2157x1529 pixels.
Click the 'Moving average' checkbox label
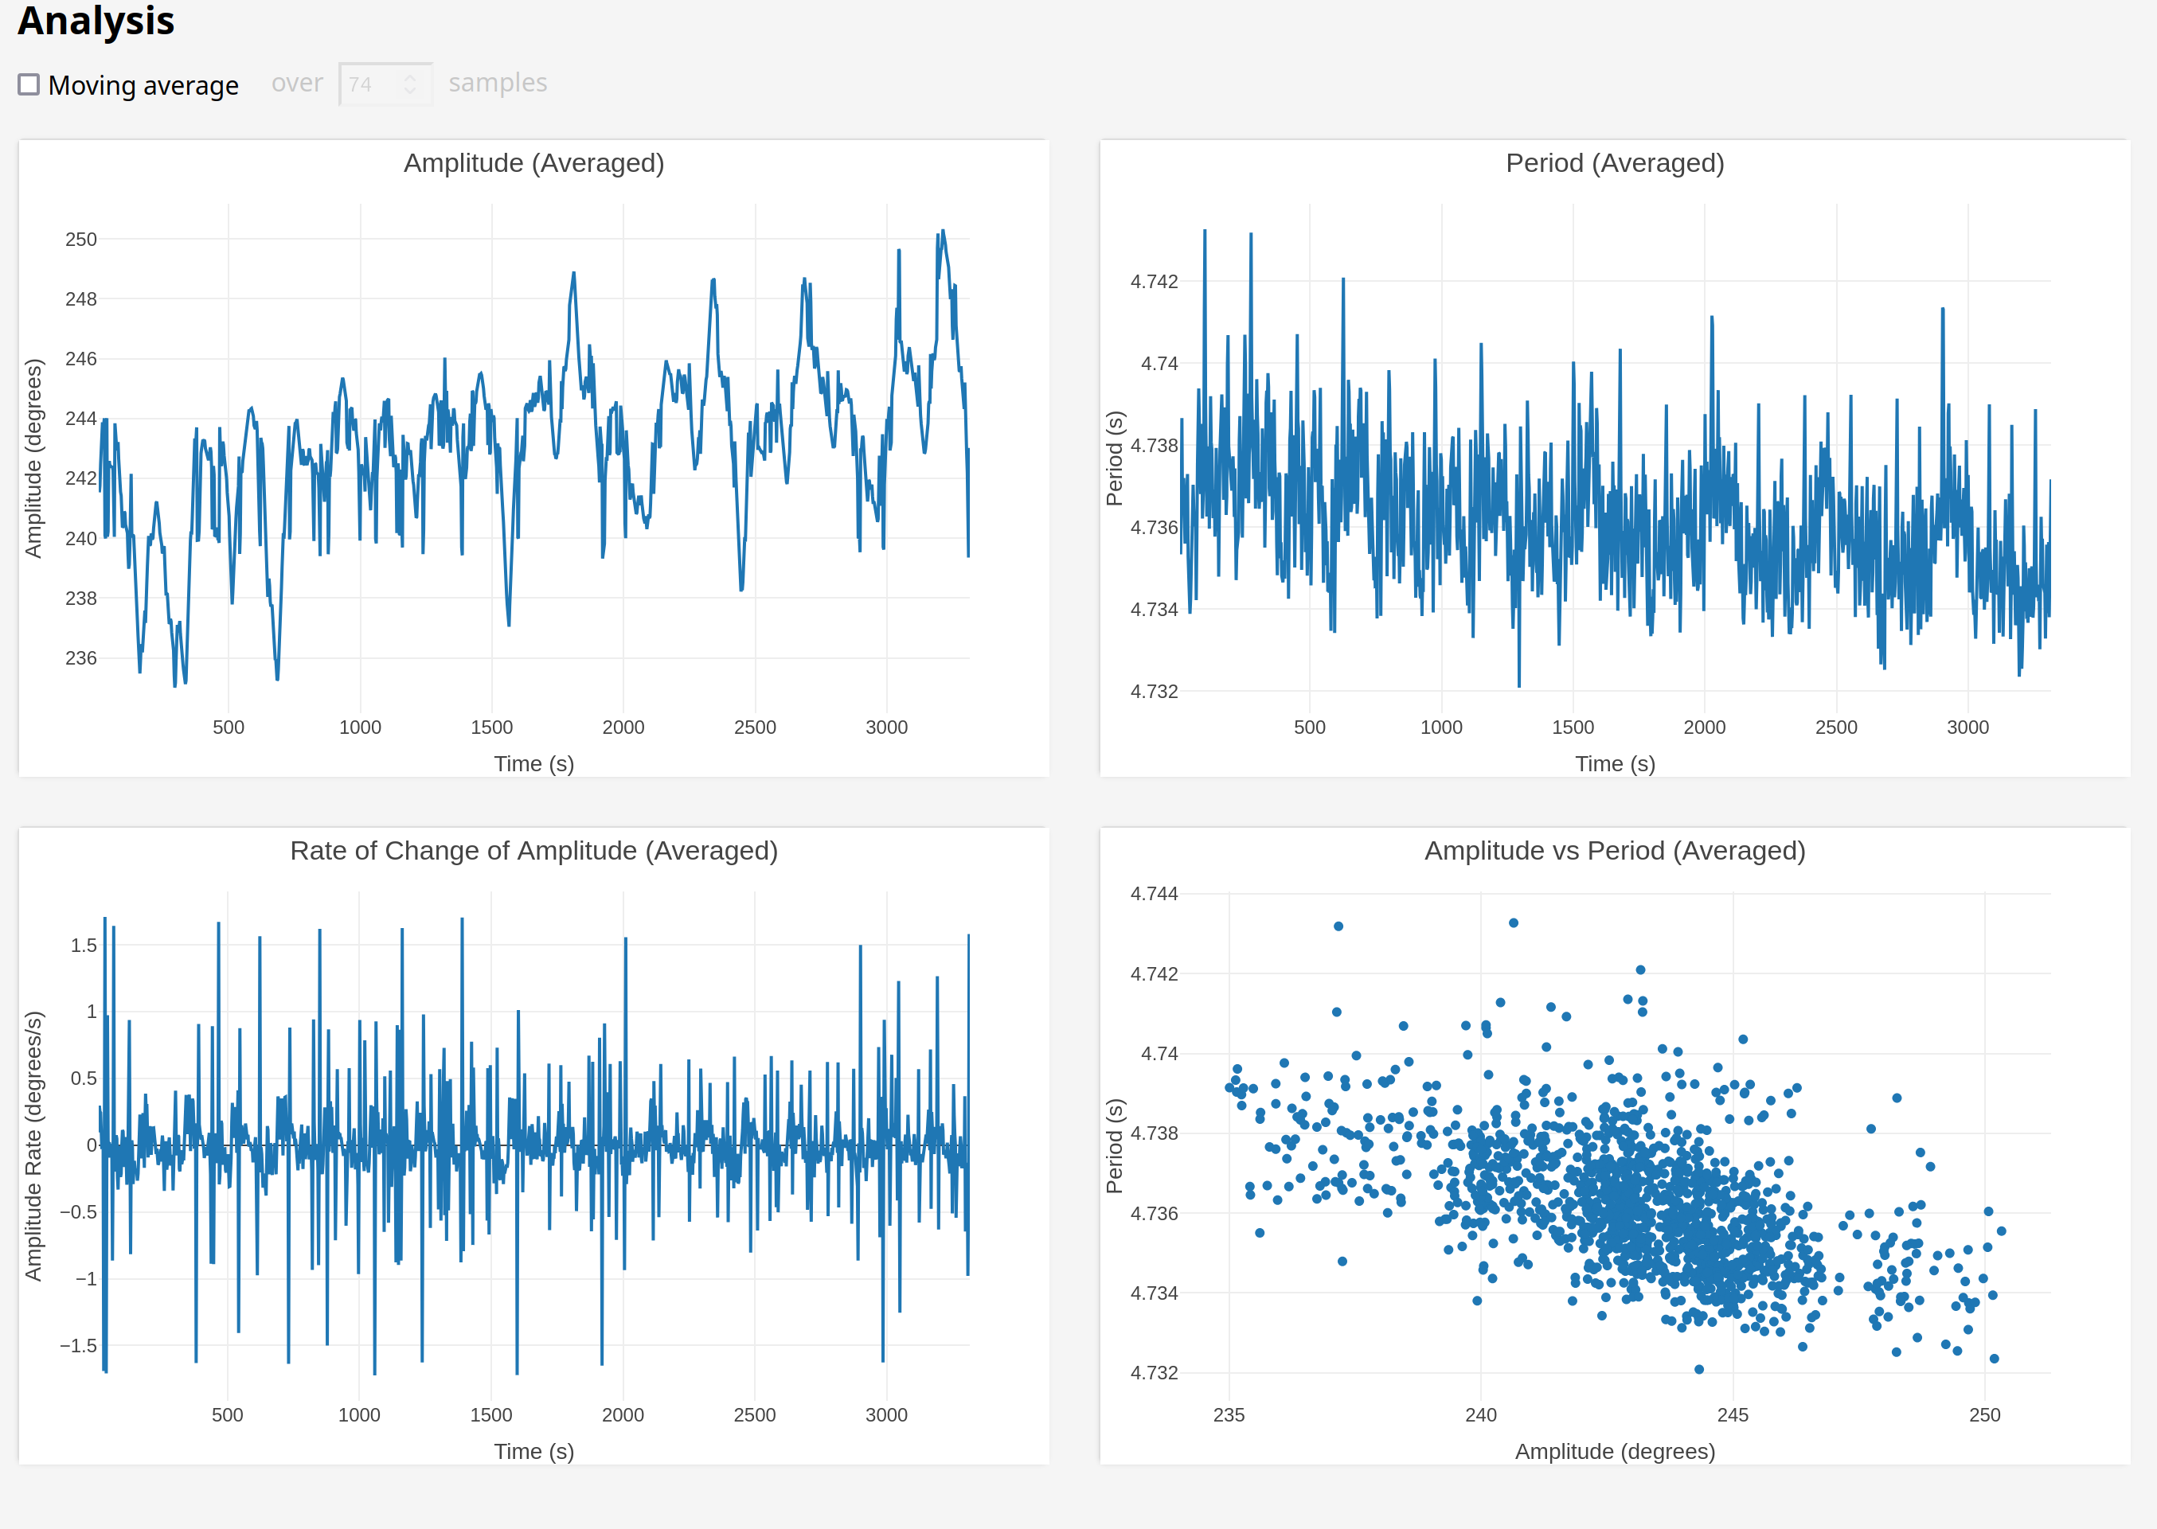click(x=143, y=86)
